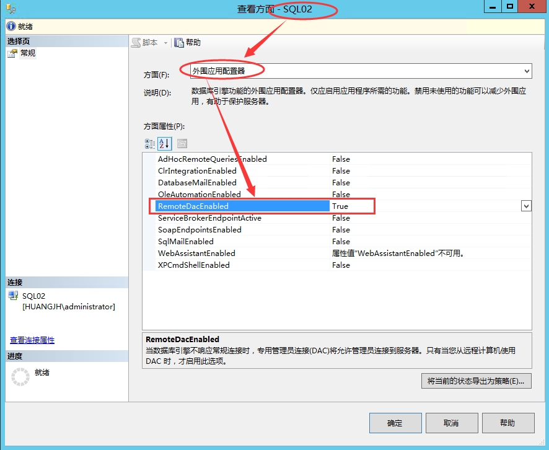Viewport: 549px width, 450px height.
Task: Open 查看连接属性 link
Action: pos(32,340)
